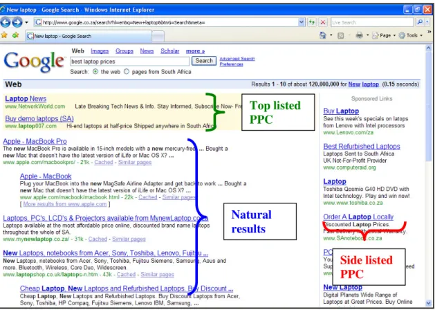Expand the 'more »' Google services link
The image size is (435, 310).
coord(195,51)
